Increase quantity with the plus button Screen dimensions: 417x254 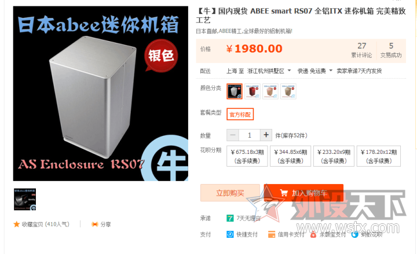[266, 135]
